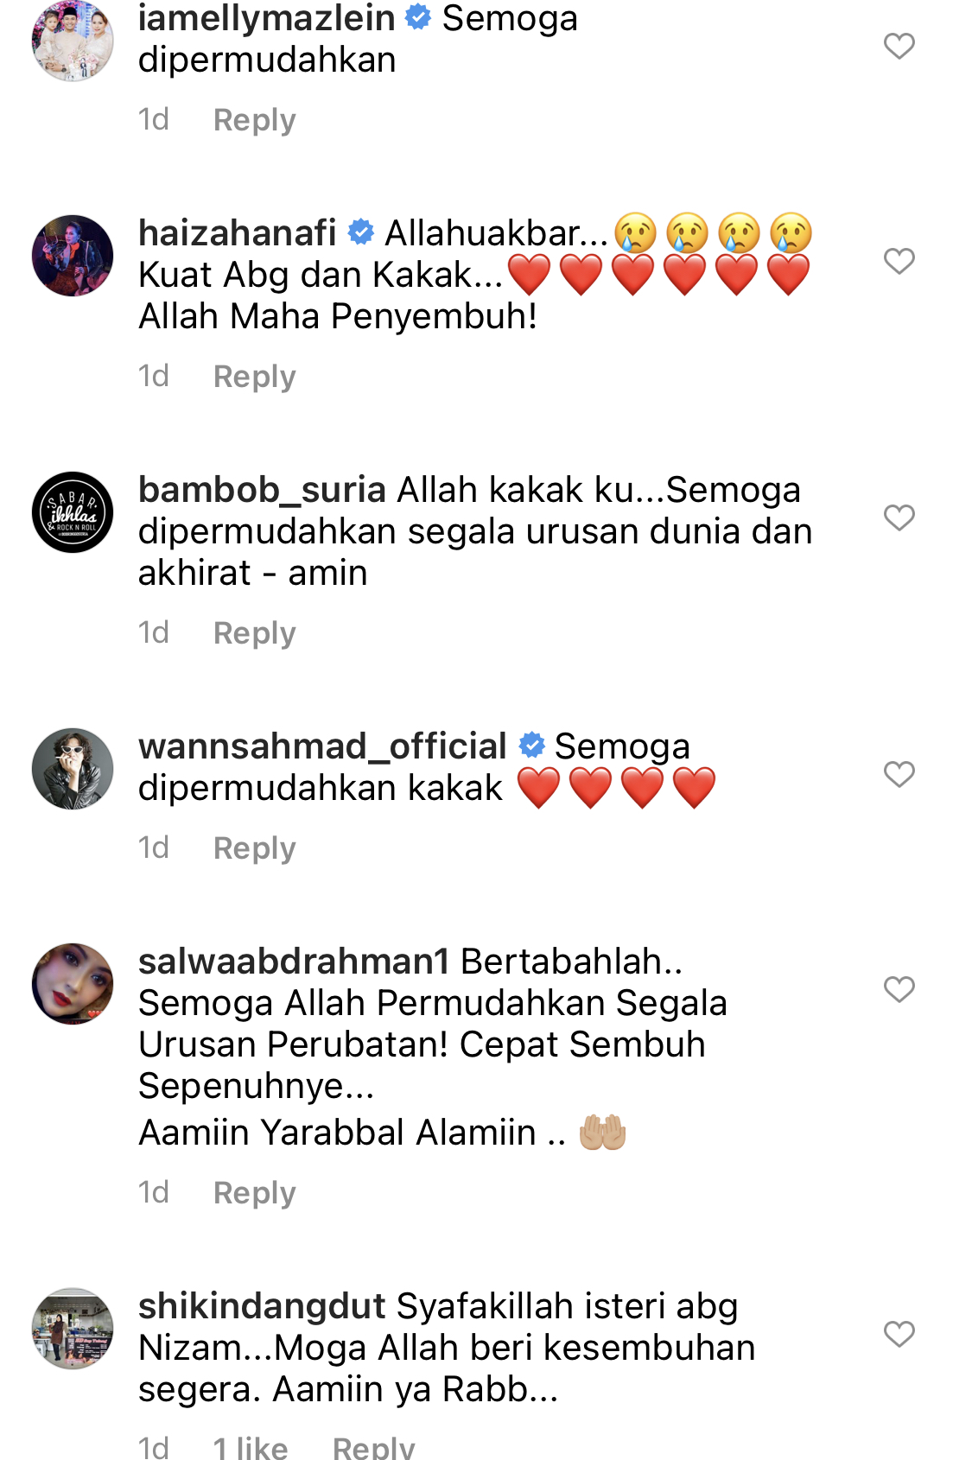Open haizahanafi's avatar
Image resolution: width=972 pixels, height=1460 pixels.
(73, 256)
